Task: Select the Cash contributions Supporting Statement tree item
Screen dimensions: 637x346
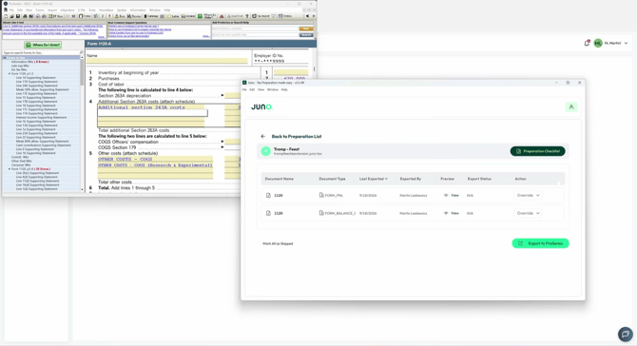Action: [43, 145]
